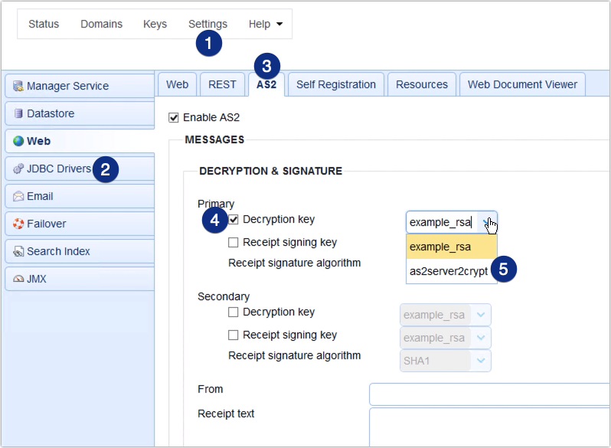Image resolution: width=611 pixels, height=448 pixels.
Task: Click the Datastore database icon
Action: 18,114
